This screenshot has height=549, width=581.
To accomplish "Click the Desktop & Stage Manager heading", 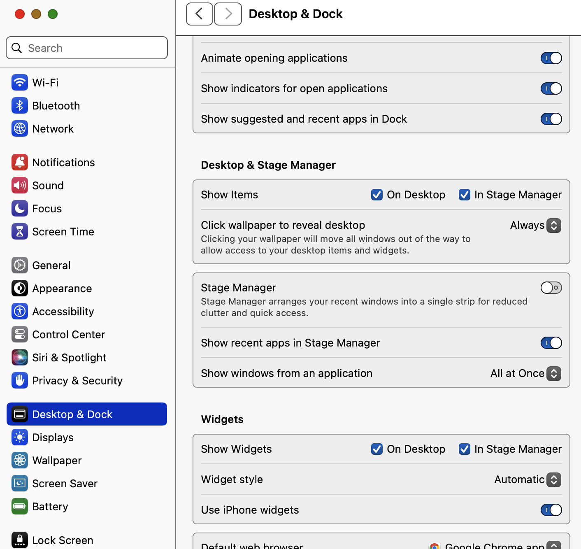I will [268, 165].
